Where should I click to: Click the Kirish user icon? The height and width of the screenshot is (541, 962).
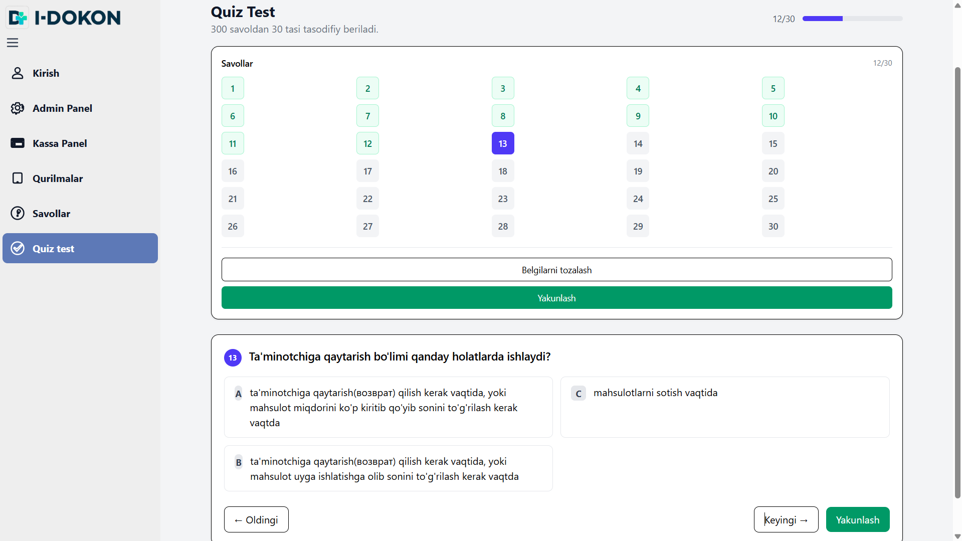coord(18,73)
